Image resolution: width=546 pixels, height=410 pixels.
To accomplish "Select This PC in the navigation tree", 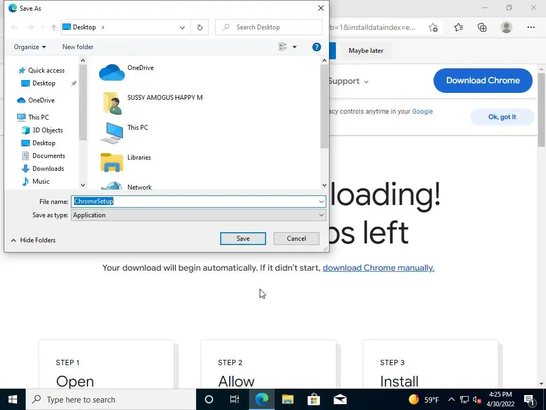I will point(34,117).
